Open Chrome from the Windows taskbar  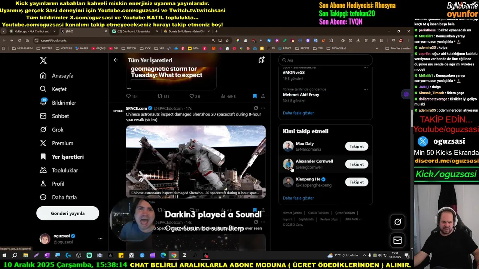[x=174, y=256]
